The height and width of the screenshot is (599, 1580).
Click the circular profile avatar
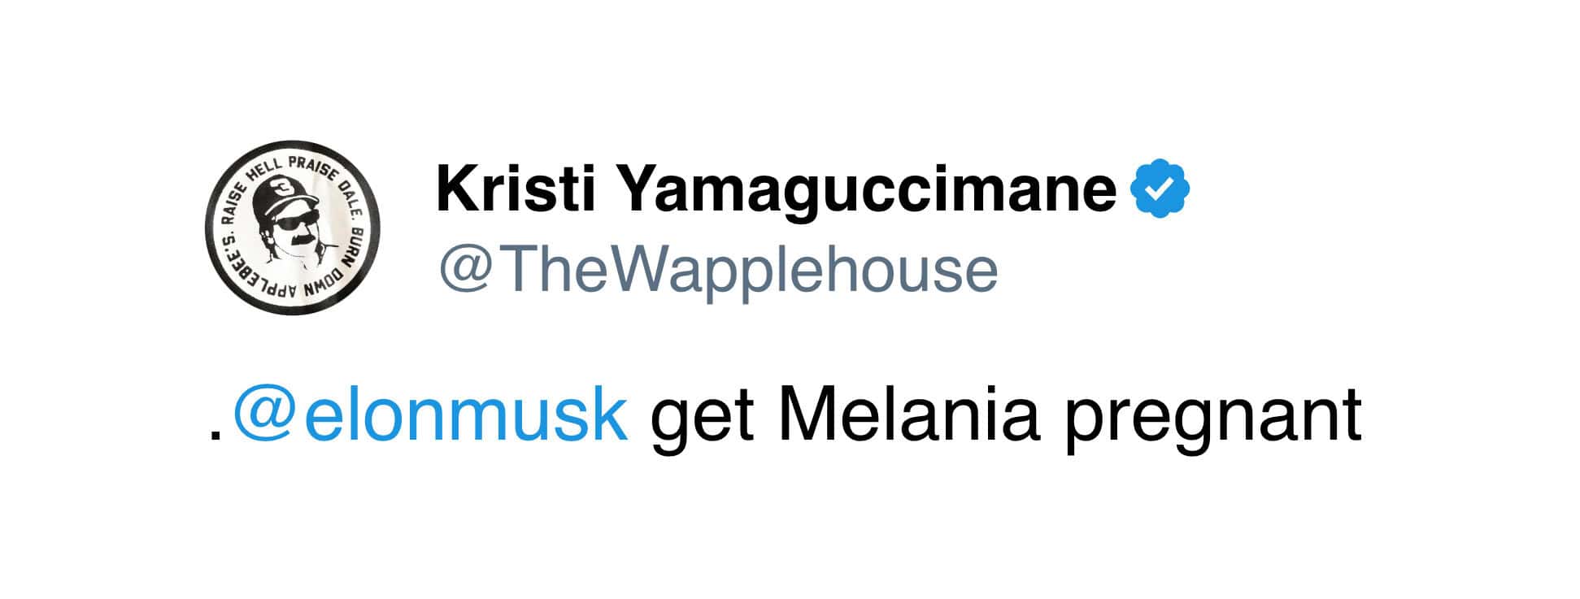292,233
